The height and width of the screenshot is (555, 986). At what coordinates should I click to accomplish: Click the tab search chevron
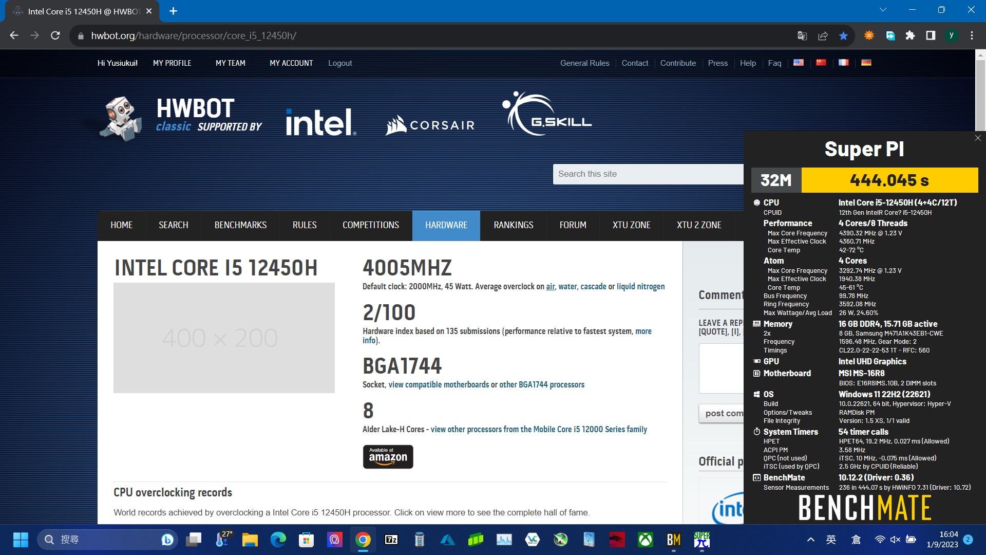pos(883,10)
